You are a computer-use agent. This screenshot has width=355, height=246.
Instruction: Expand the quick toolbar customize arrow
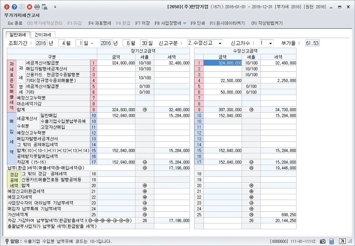pyautogui.click(x=55, y=7)
